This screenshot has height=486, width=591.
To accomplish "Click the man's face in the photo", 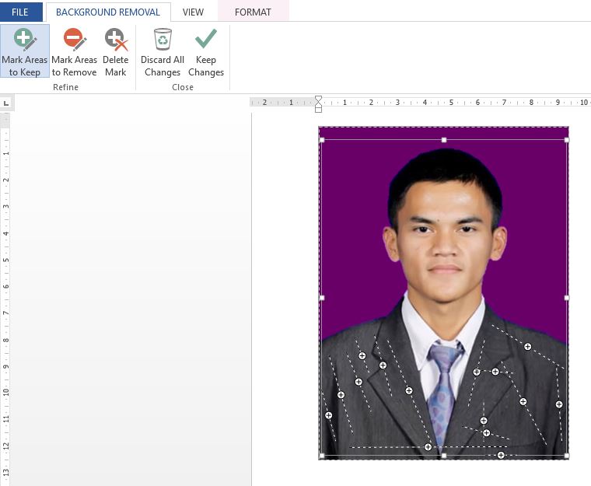I will pos(446,240).
